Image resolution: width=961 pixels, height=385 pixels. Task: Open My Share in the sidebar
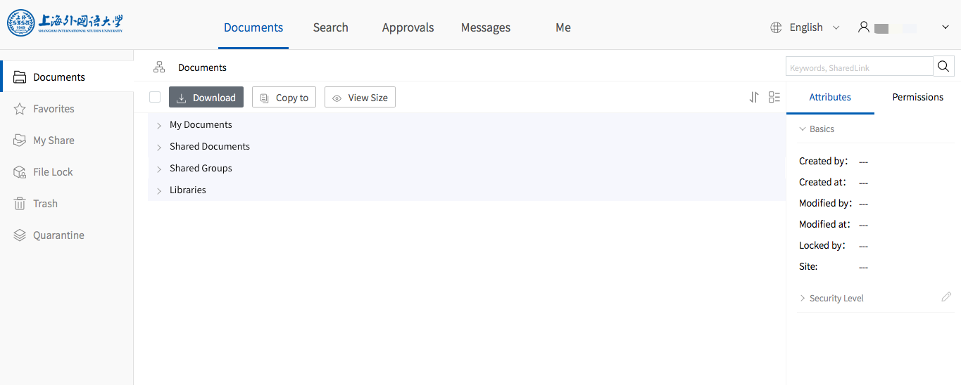[54, 141]
